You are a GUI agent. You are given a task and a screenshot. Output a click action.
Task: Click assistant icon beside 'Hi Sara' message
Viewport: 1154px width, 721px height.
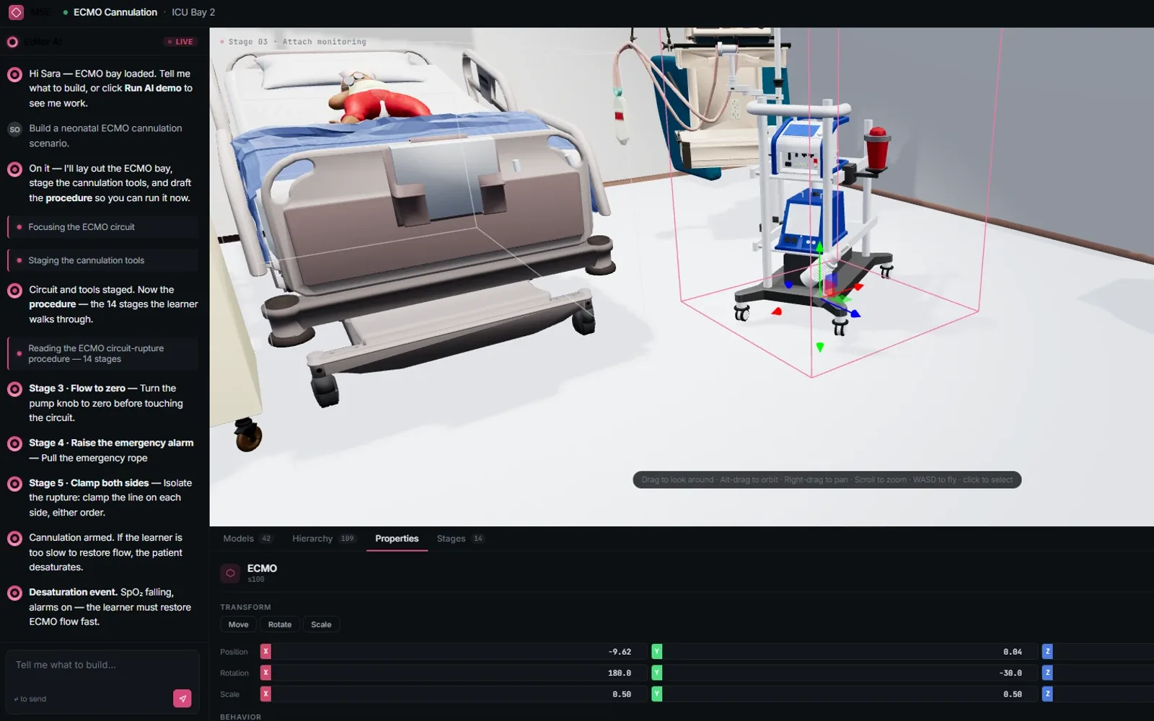point(14,74)
